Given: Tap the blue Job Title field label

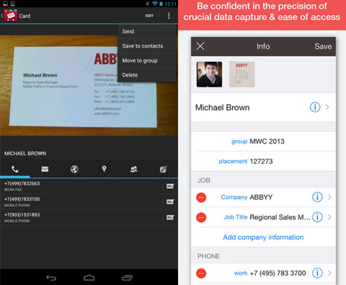Looking at the screenshot, I should click(x=236, y=217).
